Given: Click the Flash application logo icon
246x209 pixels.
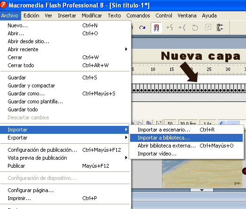Looking at the screenshot, I should 4,5.
